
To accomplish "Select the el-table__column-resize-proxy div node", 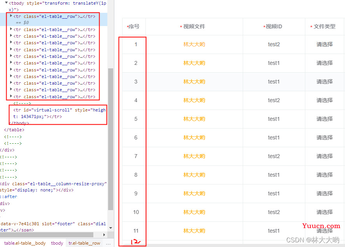I will pyautogui.click(x=53, y=187).
